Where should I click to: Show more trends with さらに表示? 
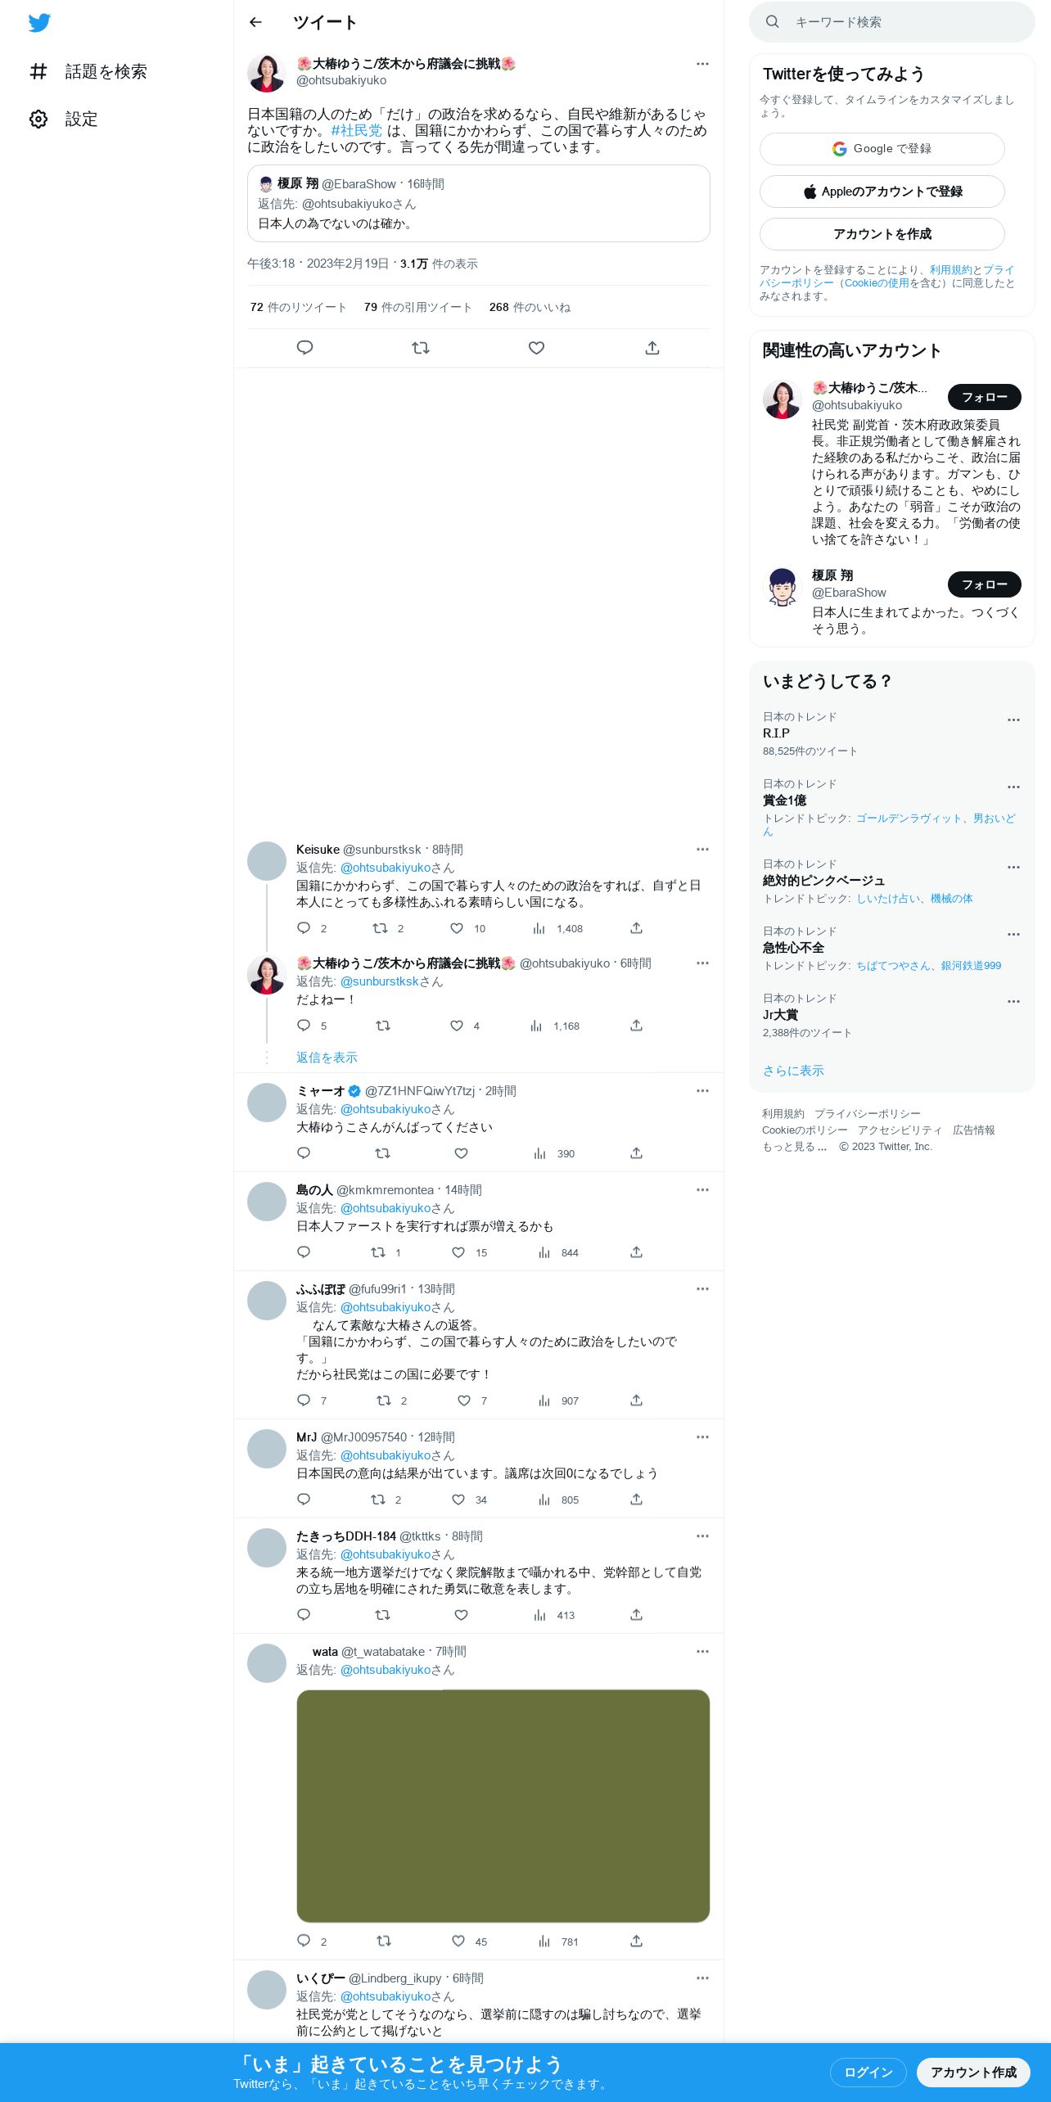tap(793, 1071)
